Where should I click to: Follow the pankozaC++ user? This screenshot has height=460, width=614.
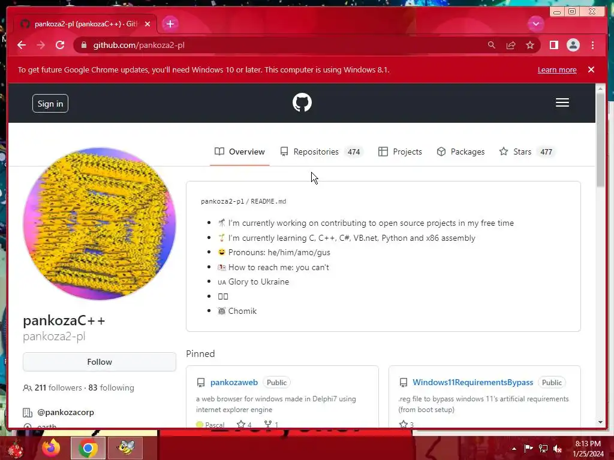pyautogui.click(x=100, y=362)
